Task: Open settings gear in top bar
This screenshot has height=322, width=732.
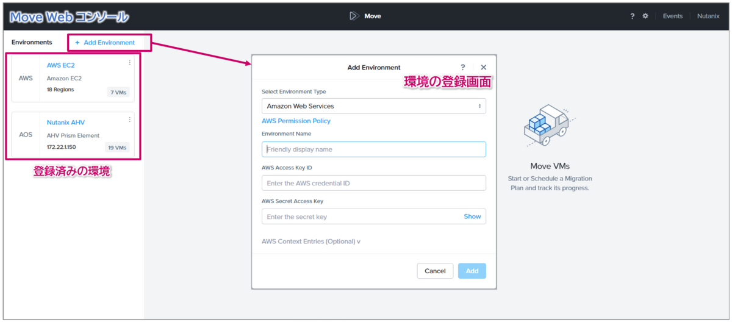Action: click(x=645, y=16)
